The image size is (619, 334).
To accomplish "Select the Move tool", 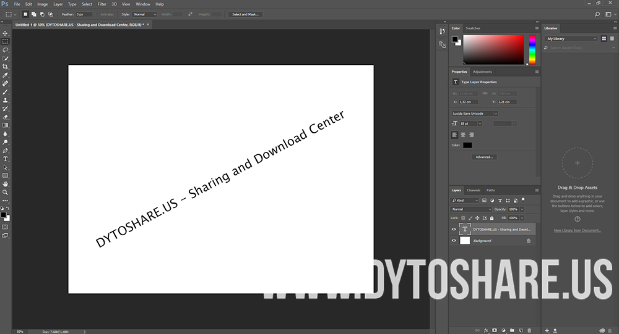I will (x=6, y=33).
